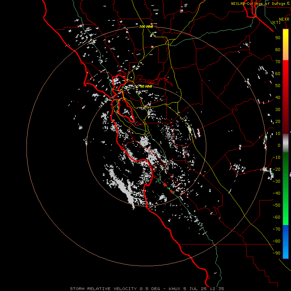The image size is (291, 291).
Task: Click the STORM RELATIVE VELOCITY title text
Action: click(x=103, y=289)
